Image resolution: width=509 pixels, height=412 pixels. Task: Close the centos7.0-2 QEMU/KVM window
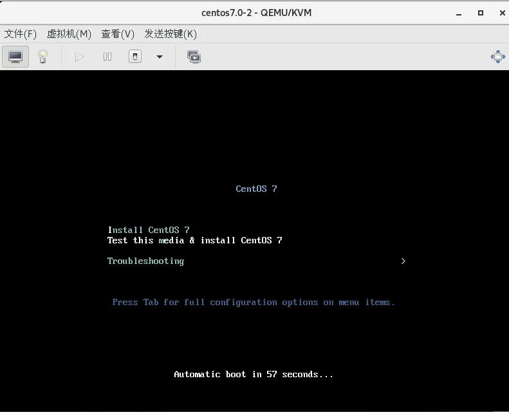pos(502,13)
